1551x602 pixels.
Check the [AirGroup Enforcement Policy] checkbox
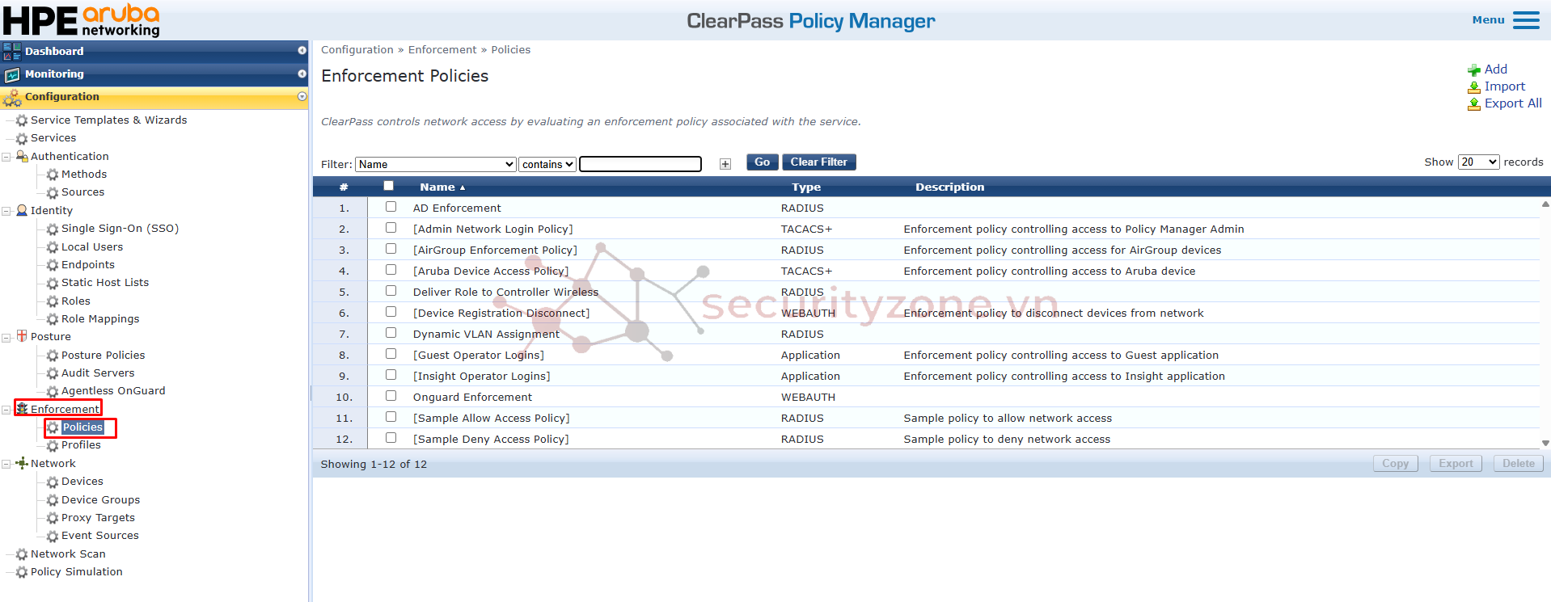pos(391,249)
